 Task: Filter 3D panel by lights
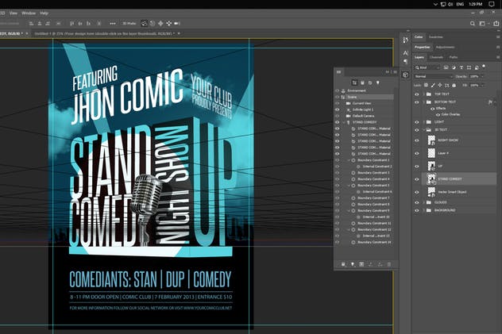(379, 83)
